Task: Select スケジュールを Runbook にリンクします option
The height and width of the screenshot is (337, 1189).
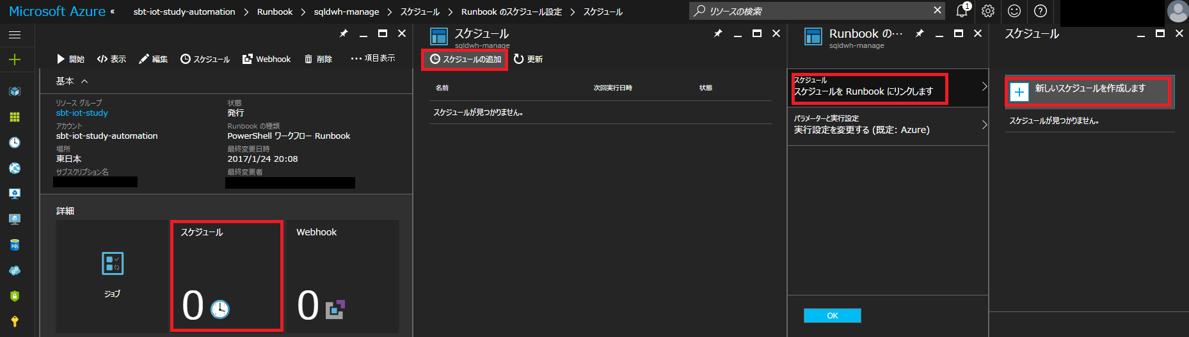Action: (x=888, y=88)
